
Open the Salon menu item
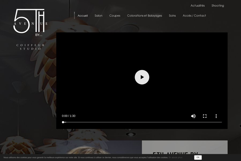coord(99,16)
